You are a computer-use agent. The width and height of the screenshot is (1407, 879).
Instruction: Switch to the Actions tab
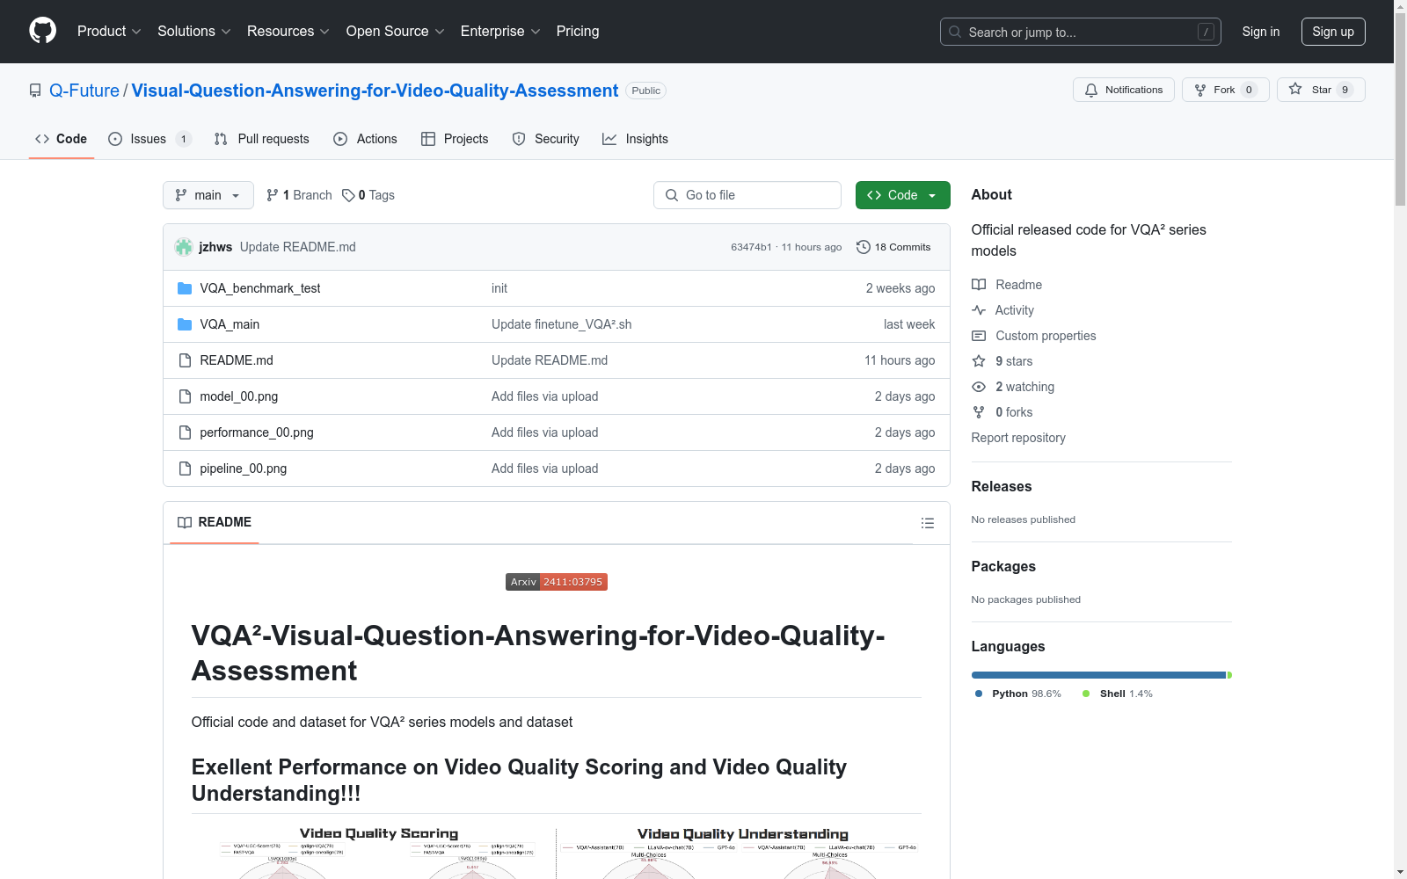point(366,139)
